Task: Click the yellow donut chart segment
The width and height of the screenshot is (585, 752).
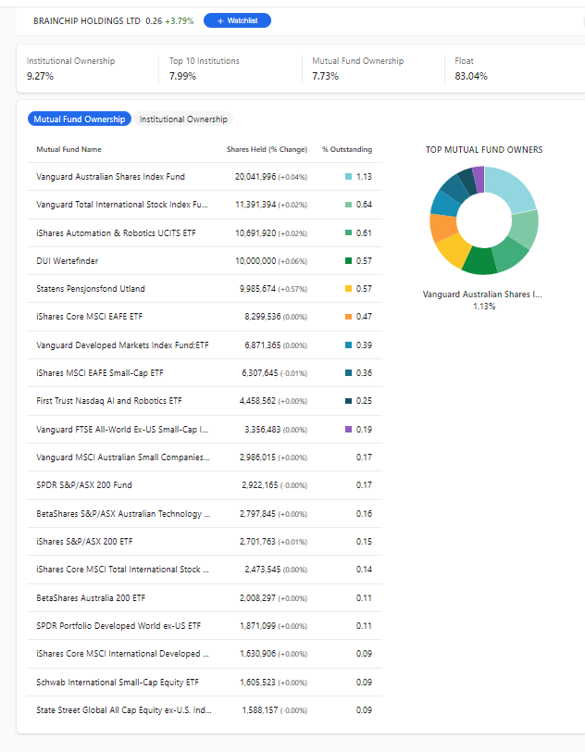Action: [x=454, y=250]
